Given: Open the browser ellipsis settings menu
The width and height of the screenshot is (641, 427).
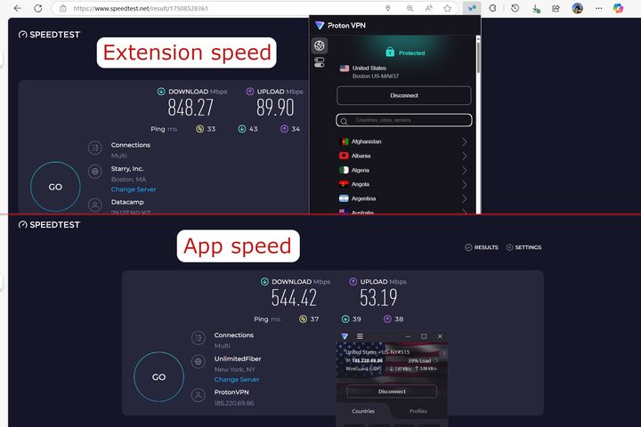Looking at the screenshot, I should point(598,8).
